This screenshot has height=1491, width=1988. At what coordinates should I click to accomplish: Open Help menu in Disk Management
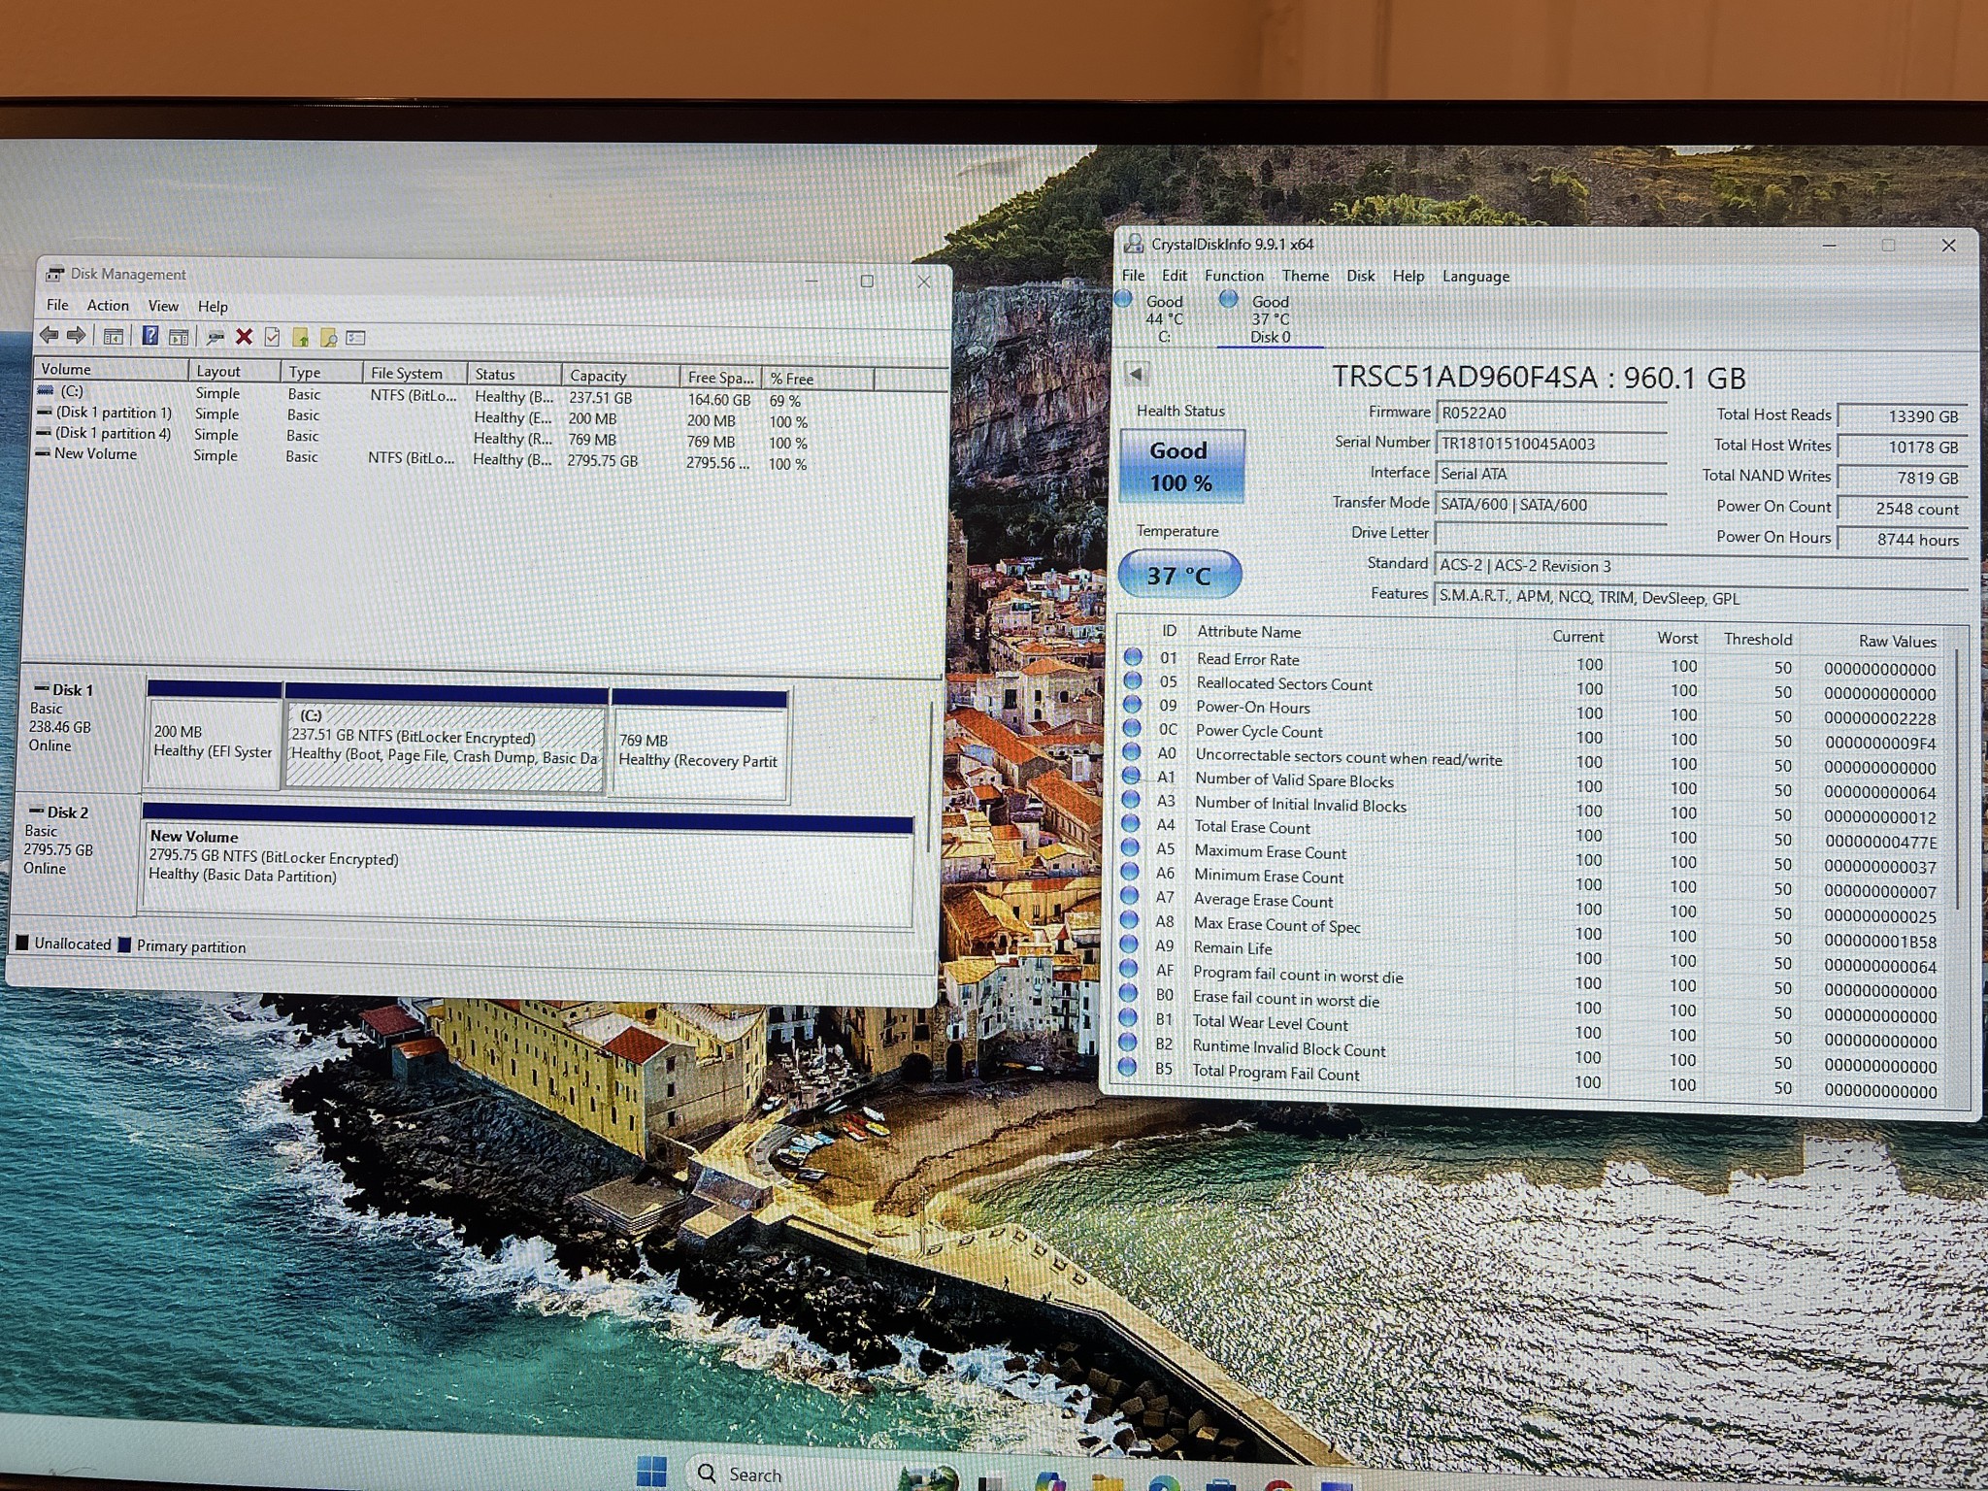pos(213,307)
